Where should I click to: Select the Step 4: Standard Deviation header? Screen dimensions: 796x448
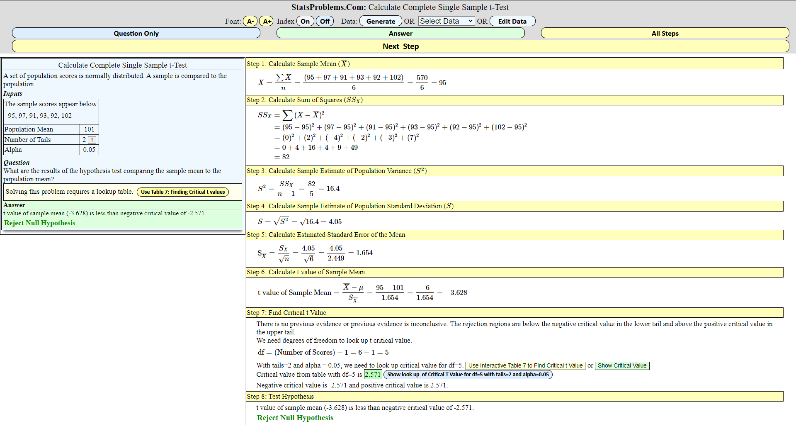[x=514, y=206]
